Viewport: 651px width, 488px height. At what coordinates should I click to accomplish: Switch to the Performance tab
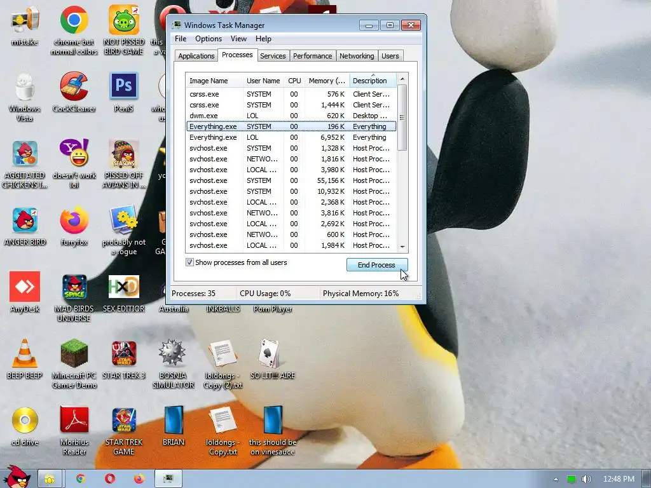coord(312,56)
